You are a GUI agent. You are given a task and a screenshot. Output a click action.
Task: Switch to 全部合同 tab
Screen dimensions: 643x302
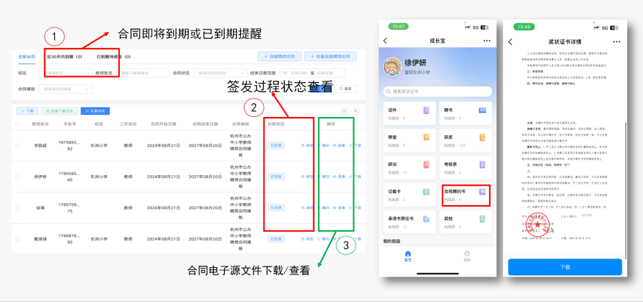pyautogui.click(x=26, y=57)
